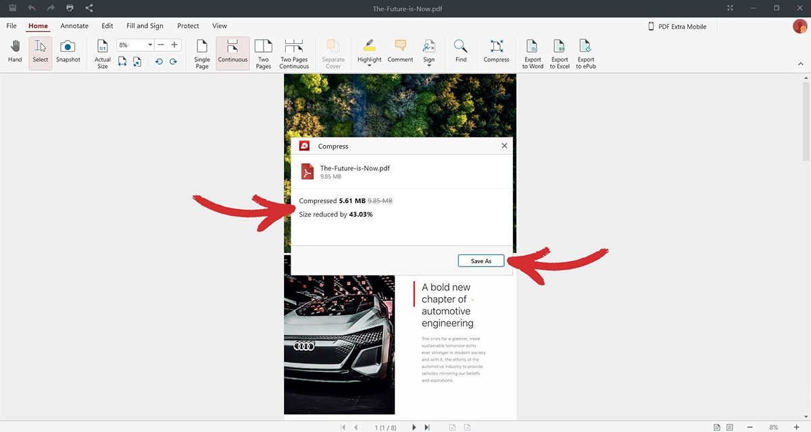Toggle fullscreen mode icon
The height and width of the screenshot is (432, 811).
pyautogui.click(x=730, y=8)
